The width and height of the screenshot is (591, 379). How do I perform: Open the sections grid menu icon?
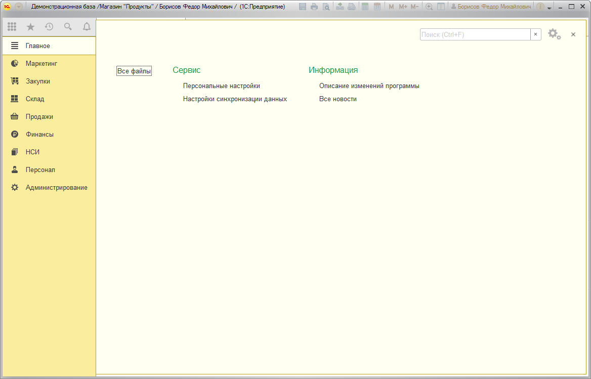(12, 26)
